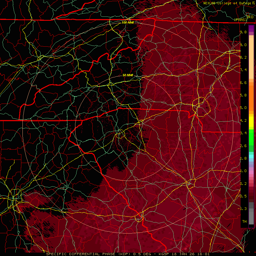Image resolution: width=256 pixels, height=256 pixels.
Task: Click the 50 NMI range ring label
Action: point(128,75)
